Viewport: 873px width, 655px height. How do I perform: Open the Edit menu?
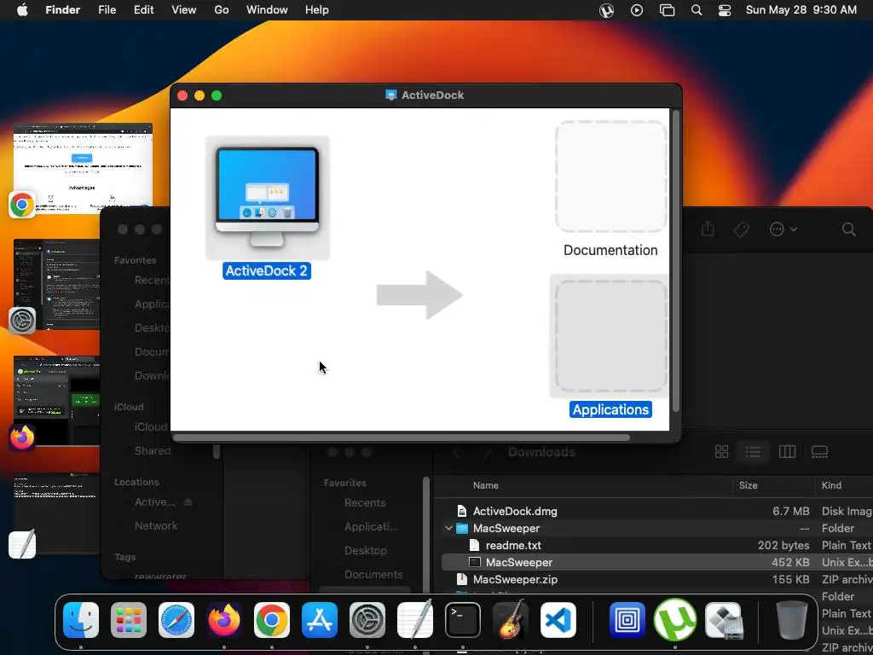[x=143, y=10]
